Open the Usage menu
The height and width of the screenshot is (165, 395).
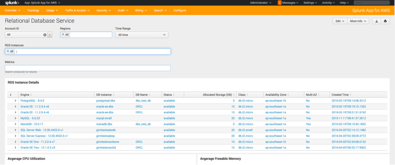(x=52, y=11)
